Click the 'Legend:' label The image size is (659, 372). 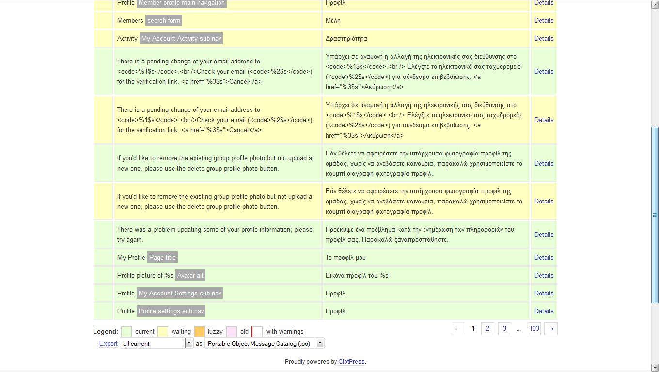pos(106,331)
